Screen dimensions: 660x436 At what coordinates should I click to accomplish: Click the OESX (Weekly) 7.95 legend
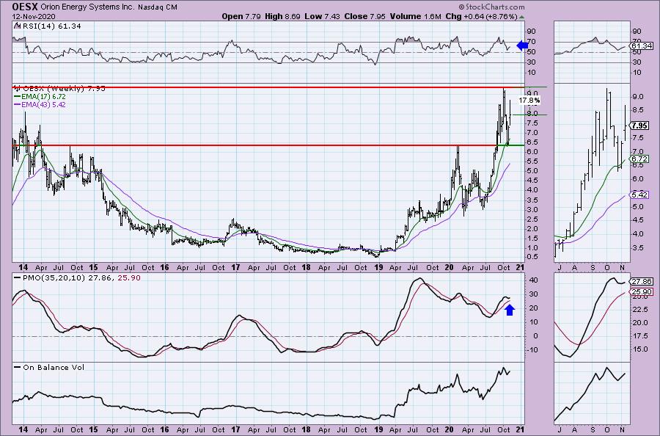[60, 89]
